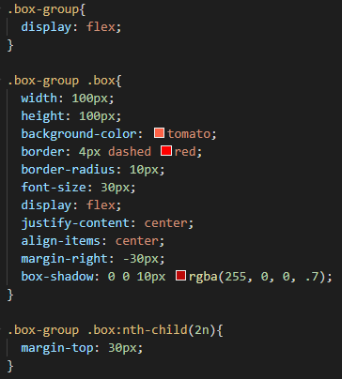This screenshot has height=379, width=342.
Task: Open the rgba box-shadow color swatch
Action: tap(180, 276)
